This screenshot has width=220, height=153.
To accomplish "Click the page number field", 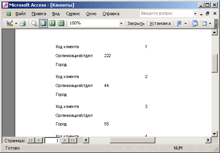I will (52, 141).
